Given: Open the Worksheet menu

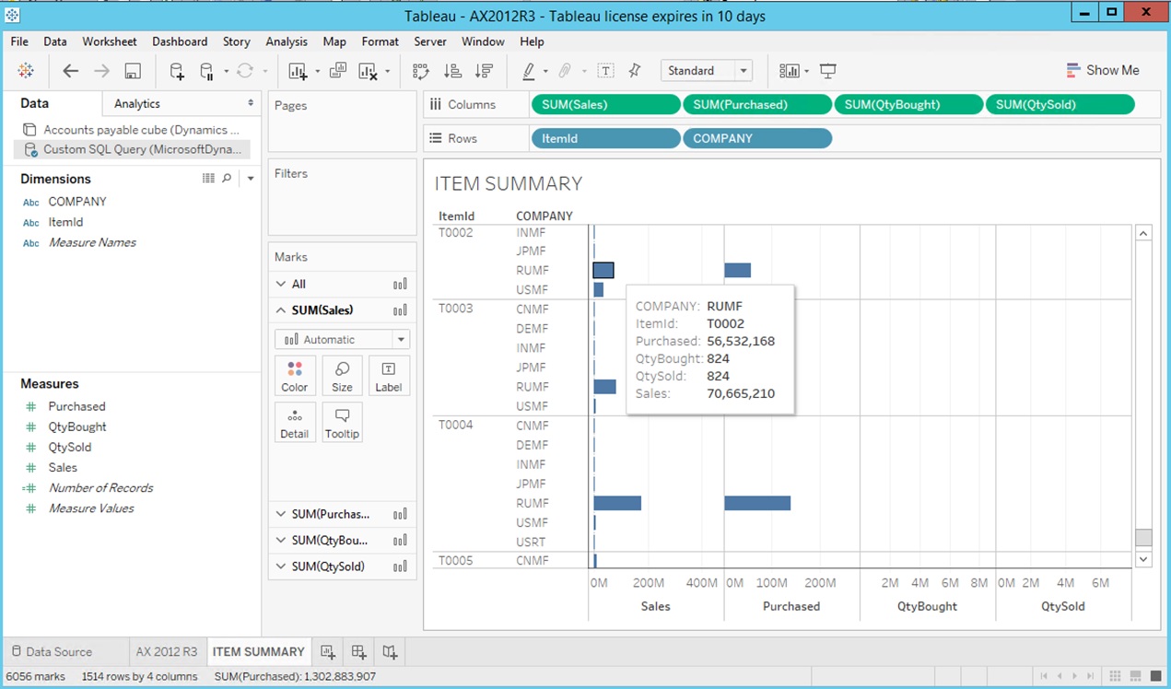Looking at the screenshot, I should click(110, 41).
